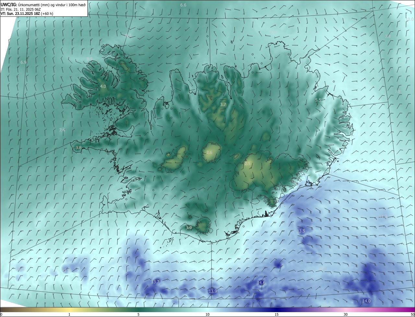Pick the 13.9 value label

213,292
